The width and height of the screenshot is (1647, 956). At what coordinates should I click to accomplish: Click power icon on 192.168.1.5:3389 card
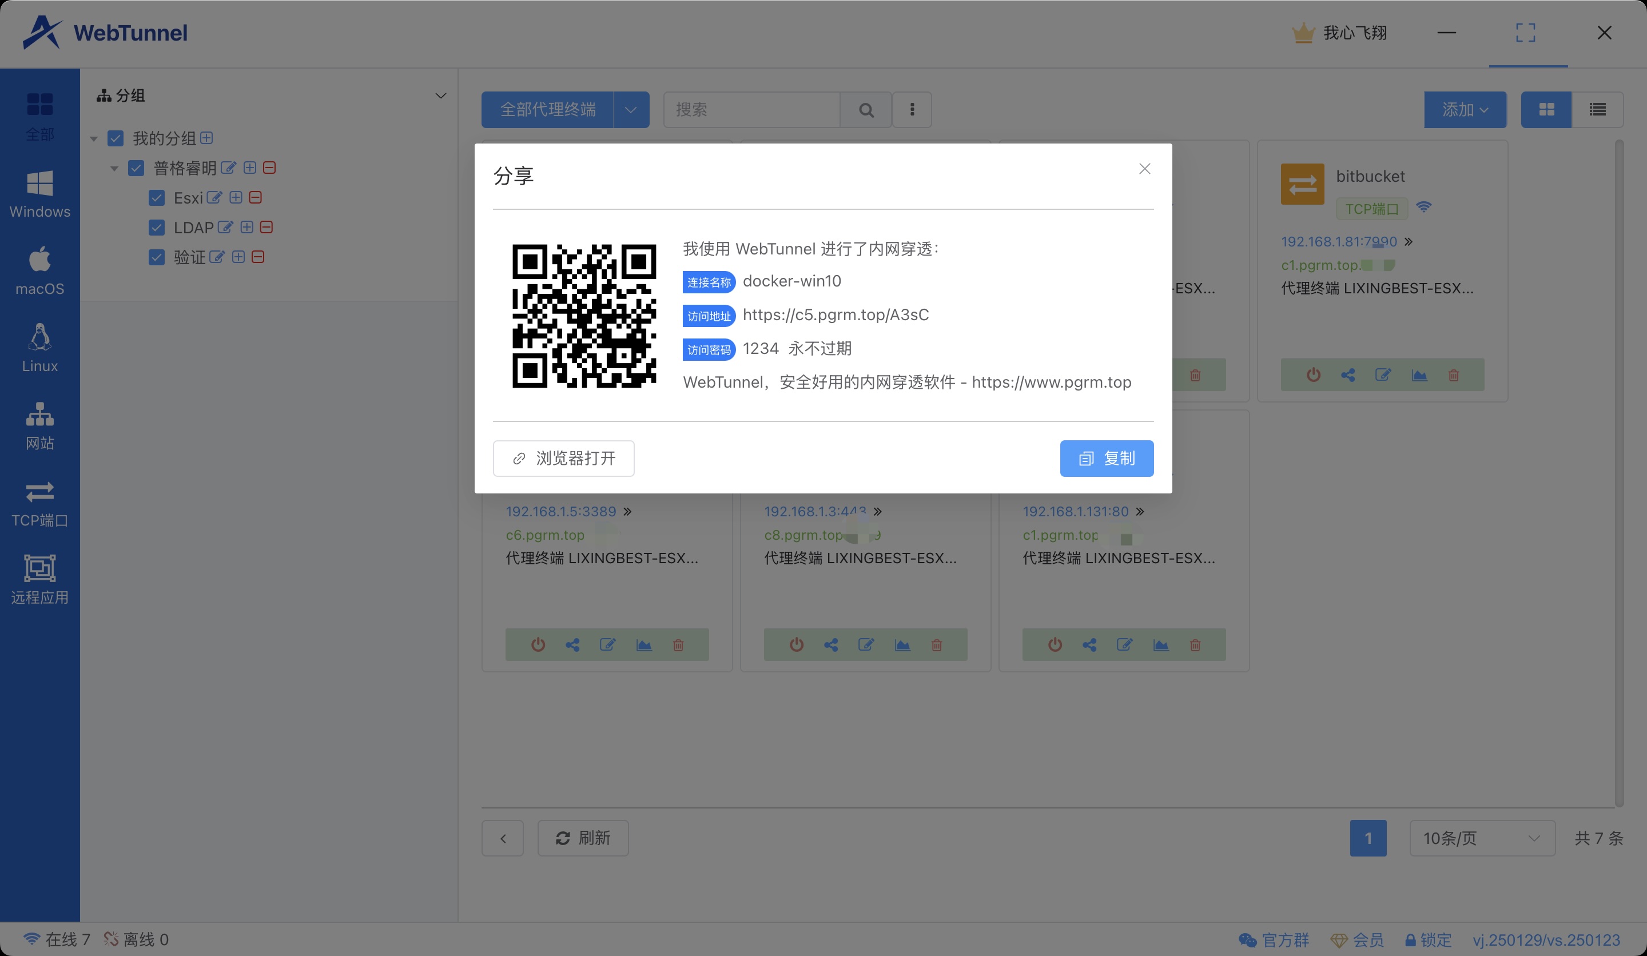pos(538,645)
